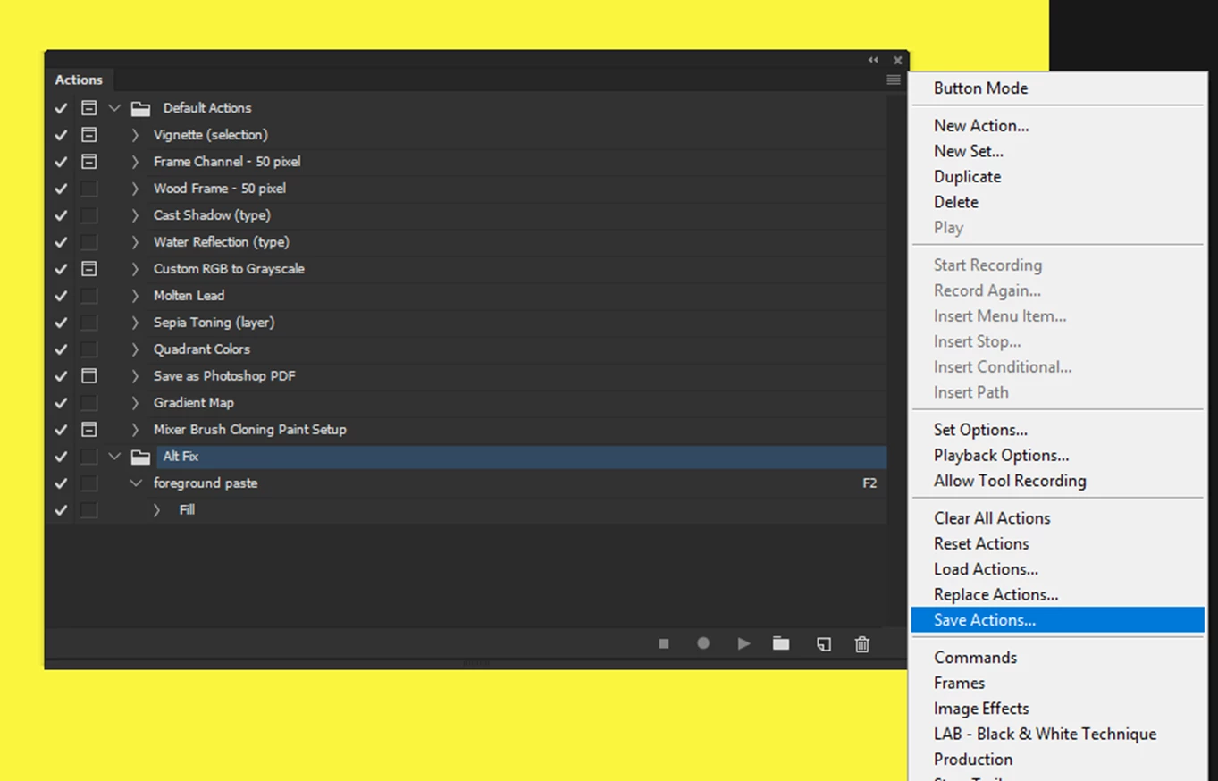Expand the Water Reflection (type) action
Image resolution: width=1218 pixels, height=781 pixels.
click(x=135, y=242)
